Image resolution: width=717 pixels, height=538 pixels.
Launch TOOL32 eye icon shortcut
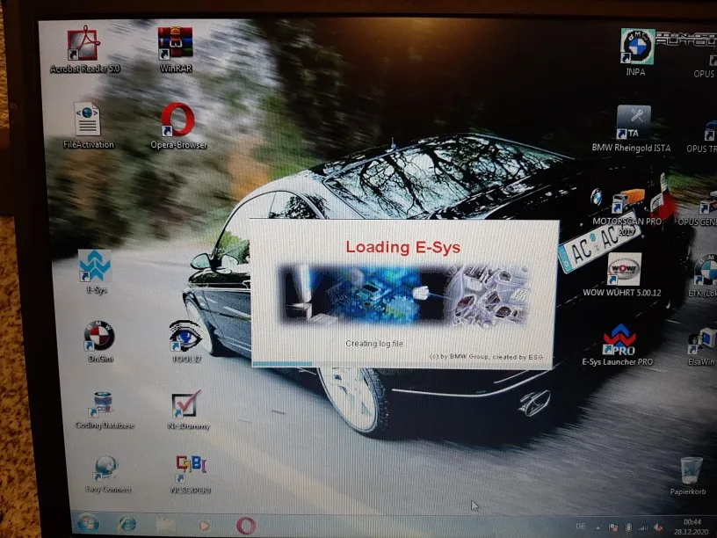[186, 341]
